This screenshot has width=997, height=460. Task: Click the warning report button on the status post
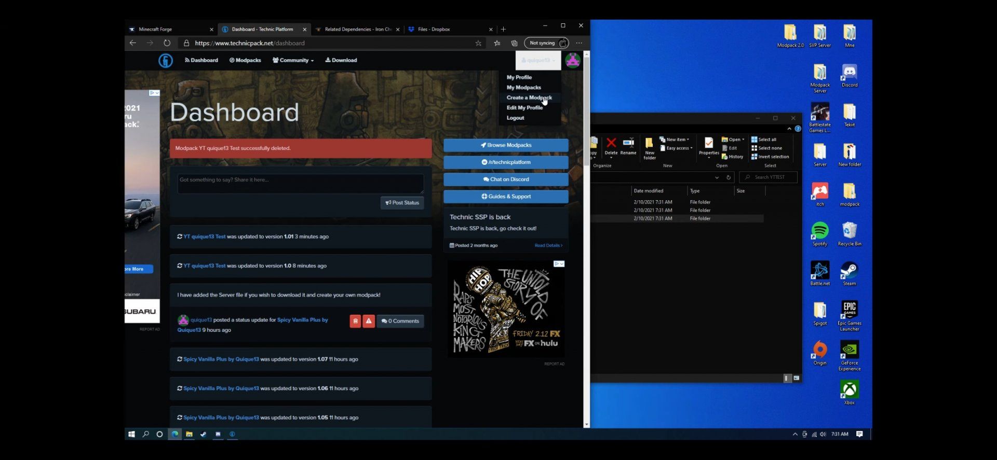tap(369, 321)
